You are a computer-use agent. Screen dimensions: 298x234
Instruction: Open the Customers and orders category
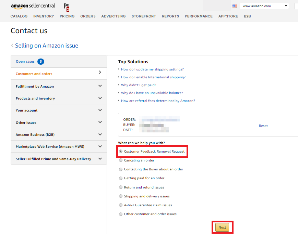click(59, 74)
